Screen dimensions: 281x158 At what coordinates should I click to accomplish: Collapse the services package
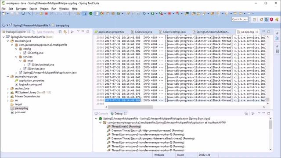(x=16, y=57)
